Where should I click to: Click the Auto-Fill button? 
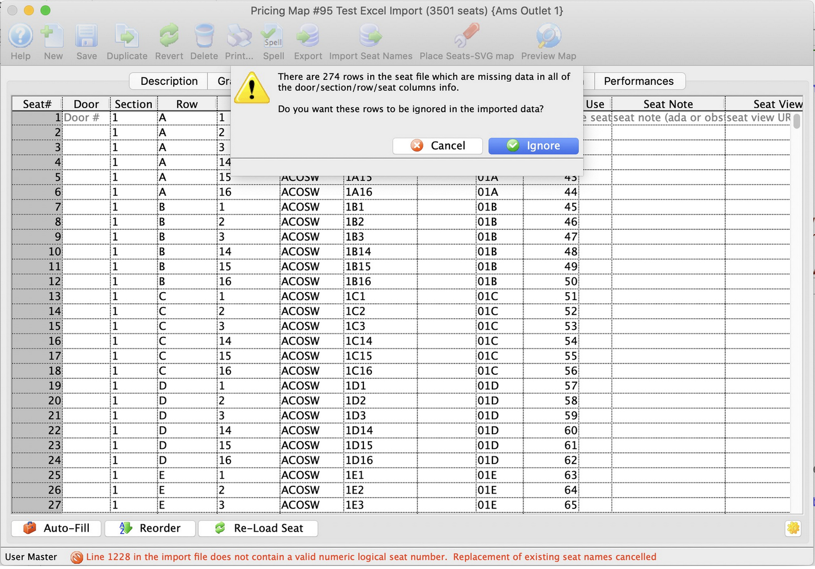click(x=56, y=528)
